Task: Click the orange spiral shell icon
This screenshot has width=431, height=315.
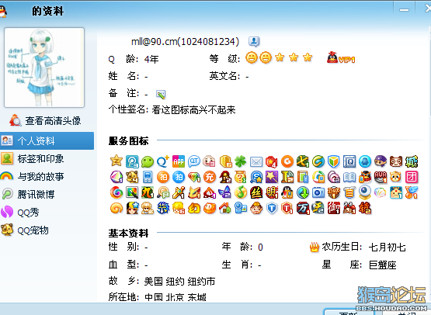Action: (116, 208)
